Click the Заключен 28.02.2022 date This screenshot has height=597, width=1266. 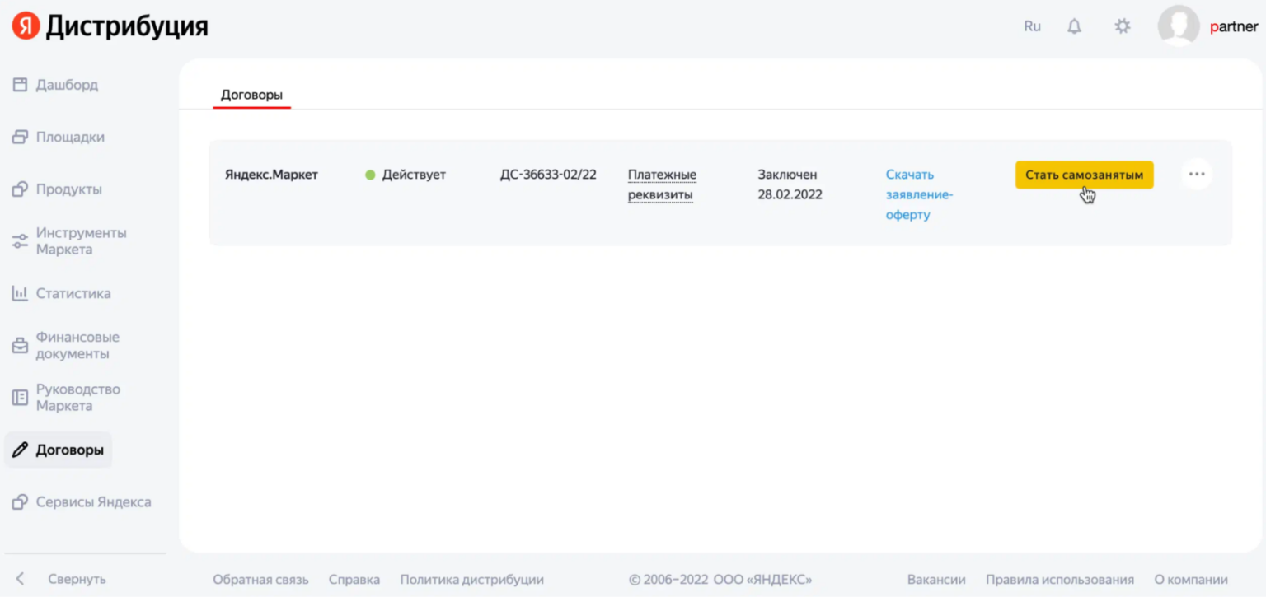pyautogui.click(x=790, y=184)
